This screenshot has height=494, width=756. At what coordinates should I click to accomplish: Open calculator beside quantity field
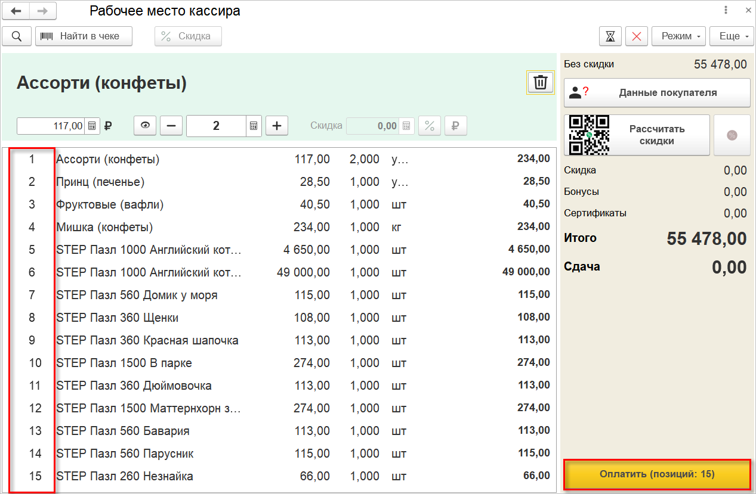[254, 126]
